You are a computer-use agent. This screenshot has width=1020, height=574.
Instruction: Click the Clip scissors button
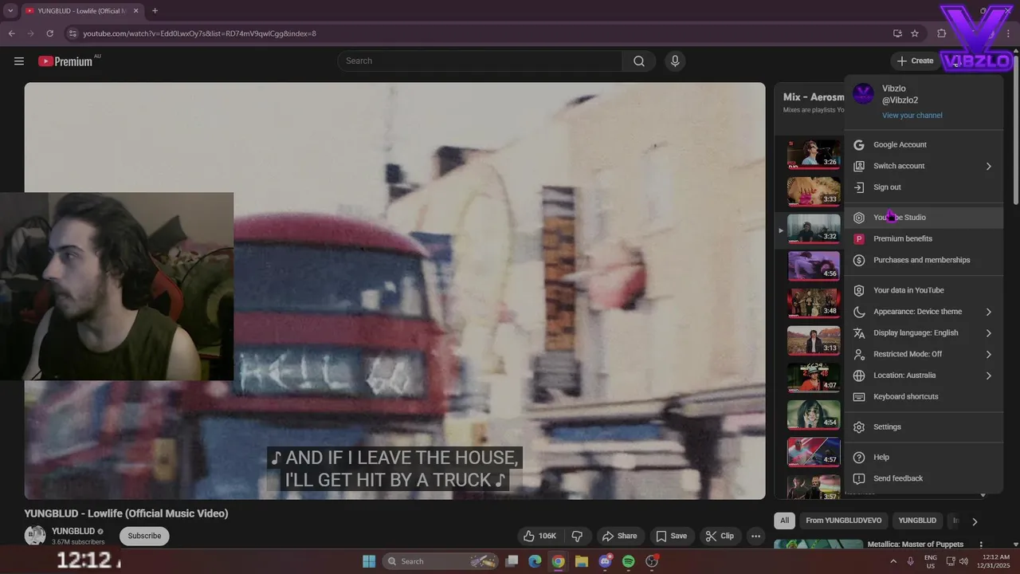pos(720,536)
